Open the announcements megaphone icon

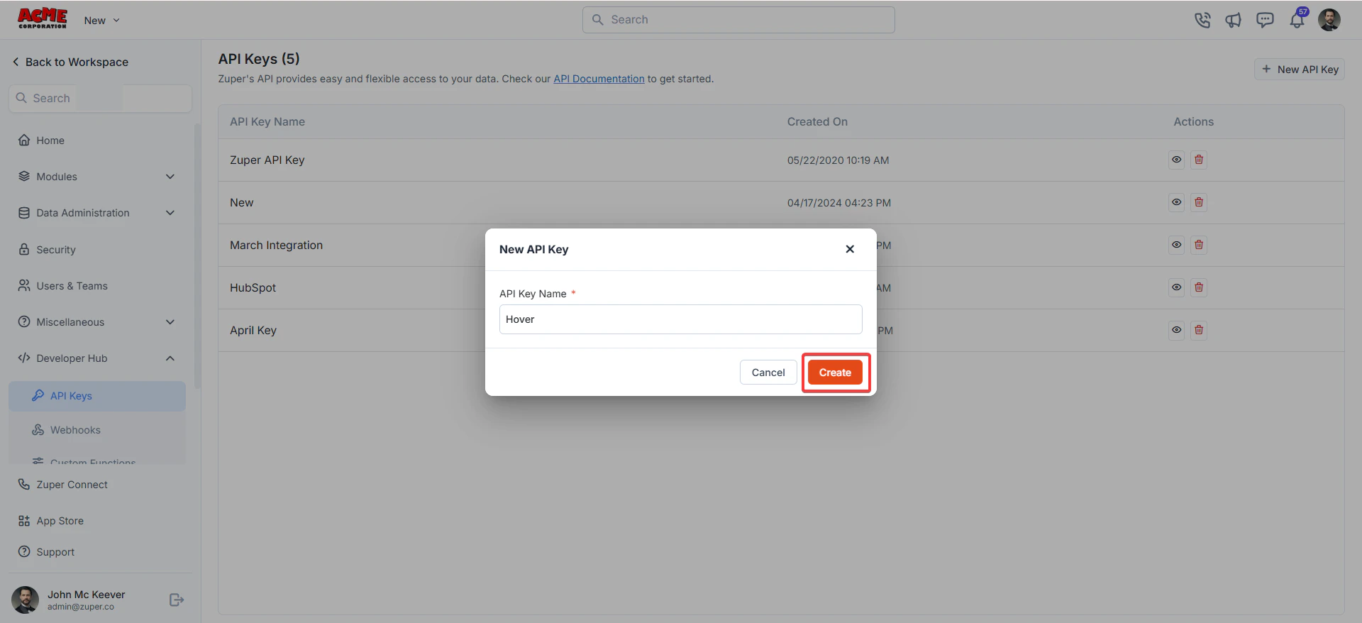1234,20
